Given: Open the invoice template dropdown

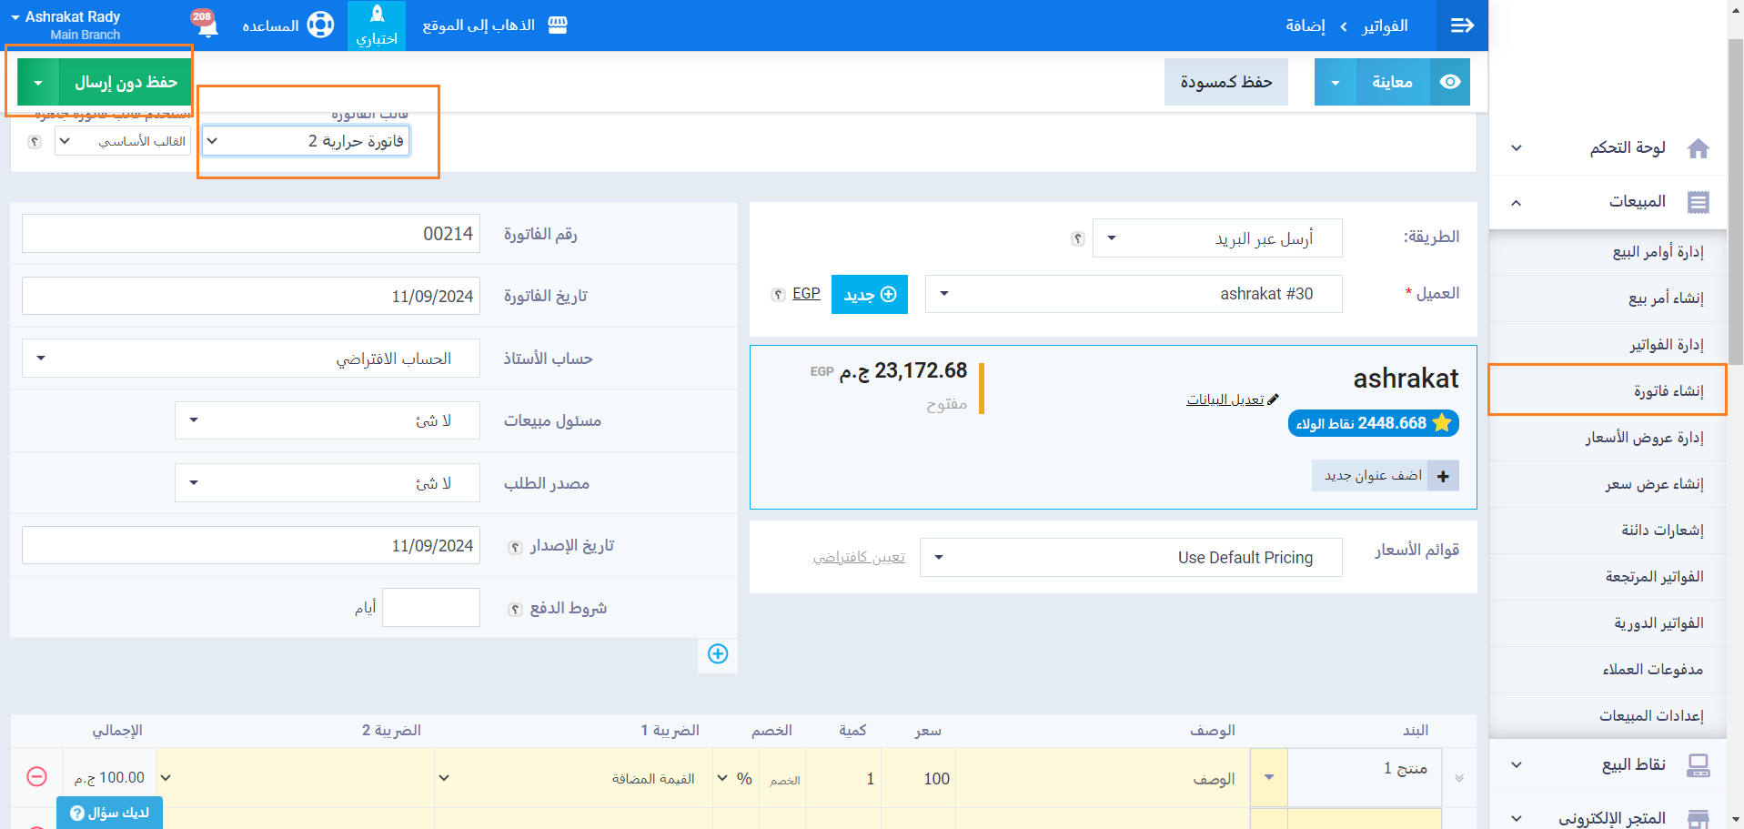Looking at the screenshot, I should click(306, 141).
